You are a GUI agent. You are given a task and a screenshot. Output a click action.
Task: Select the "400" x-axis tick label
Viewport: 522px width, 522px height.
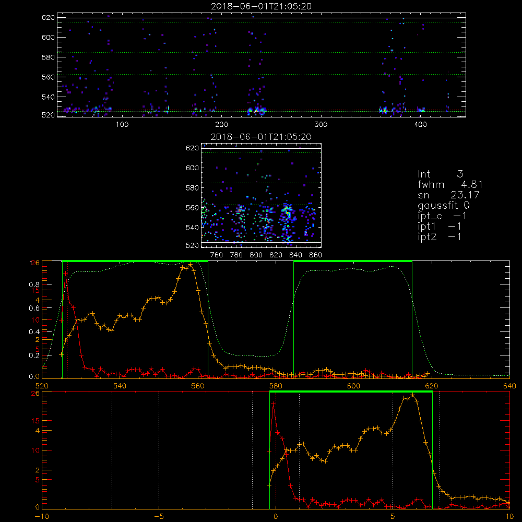[420, 125]
